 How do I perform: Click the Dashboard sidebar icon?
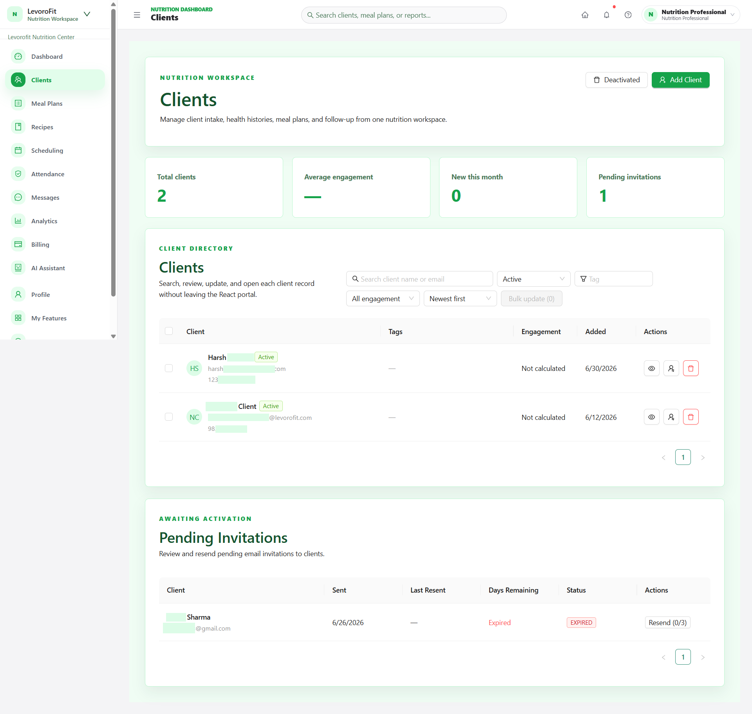[18, 56]
